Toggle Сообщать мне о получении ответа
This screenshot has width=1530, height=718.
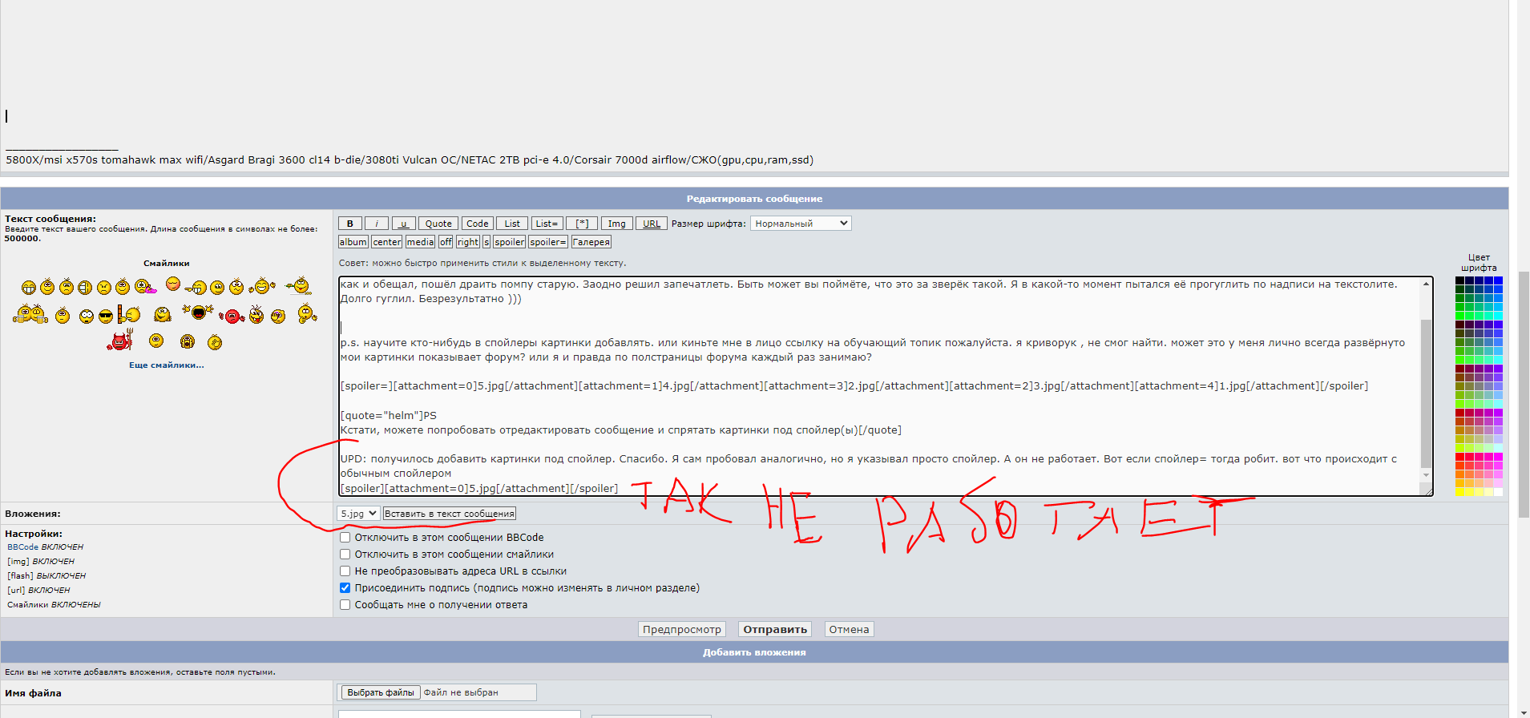tap(345, 605)
